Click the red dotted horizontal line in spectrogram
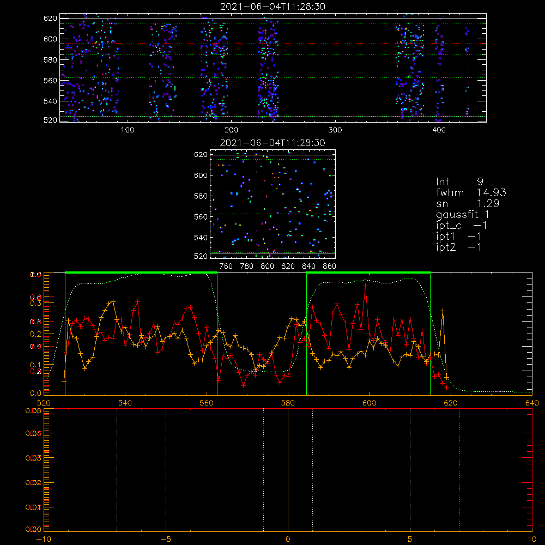This screenshot has height=545, width=545. (x=273, y=44)
